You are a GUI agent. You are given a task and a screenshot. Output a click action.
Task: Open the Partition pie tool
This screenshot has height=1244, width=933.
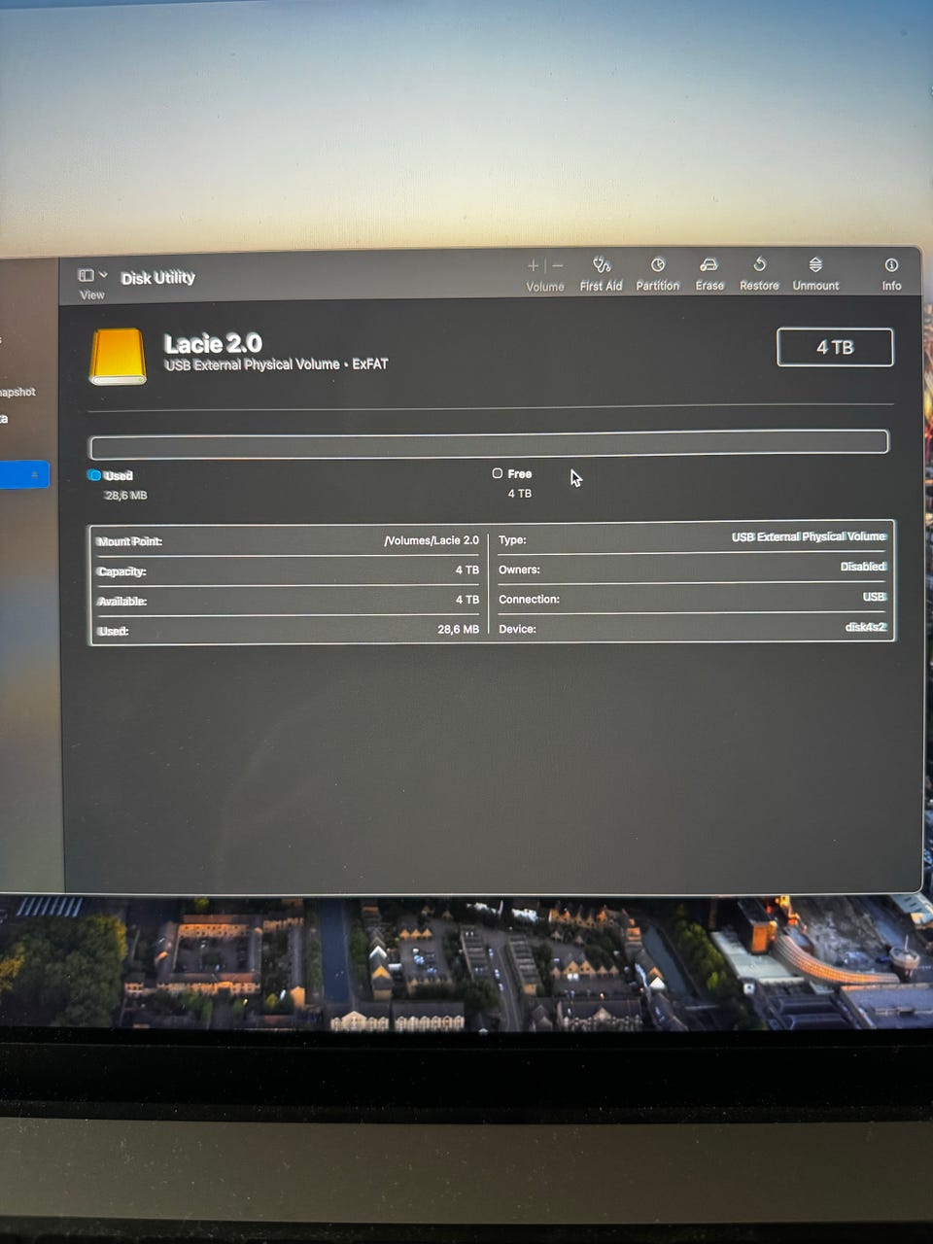pos(658,264)
